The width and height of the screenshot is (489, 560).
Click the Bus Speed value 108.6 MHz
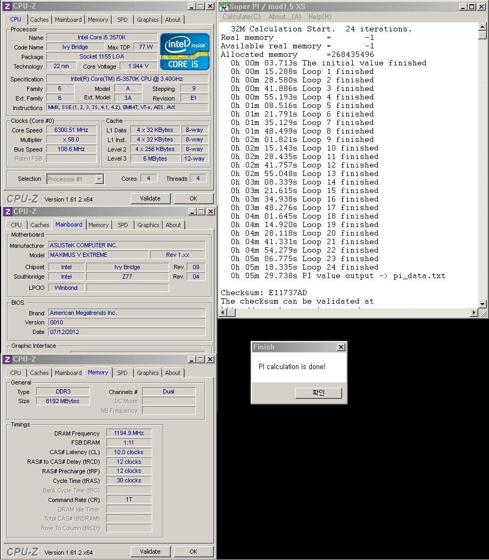(x=71, y=149)
